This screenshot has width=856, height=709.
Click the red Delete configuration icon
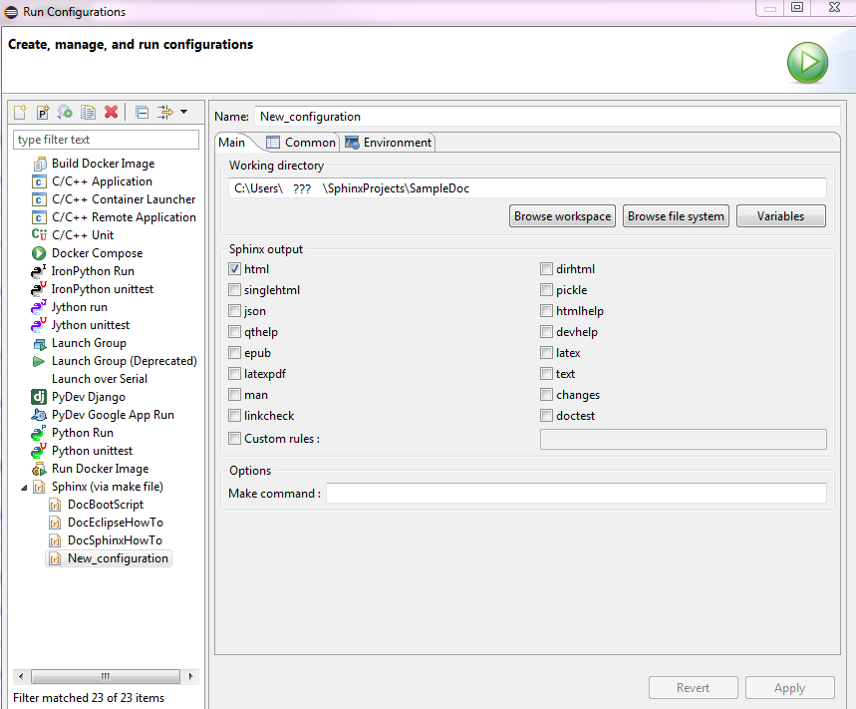coord(111,112)
